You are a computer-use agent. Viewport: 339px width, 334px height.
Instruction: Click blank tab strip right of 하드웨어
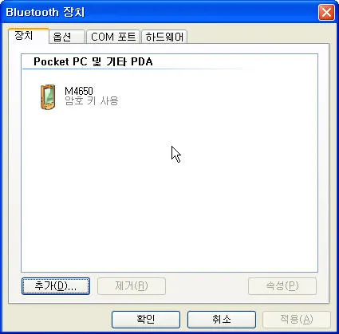point(258,37)
